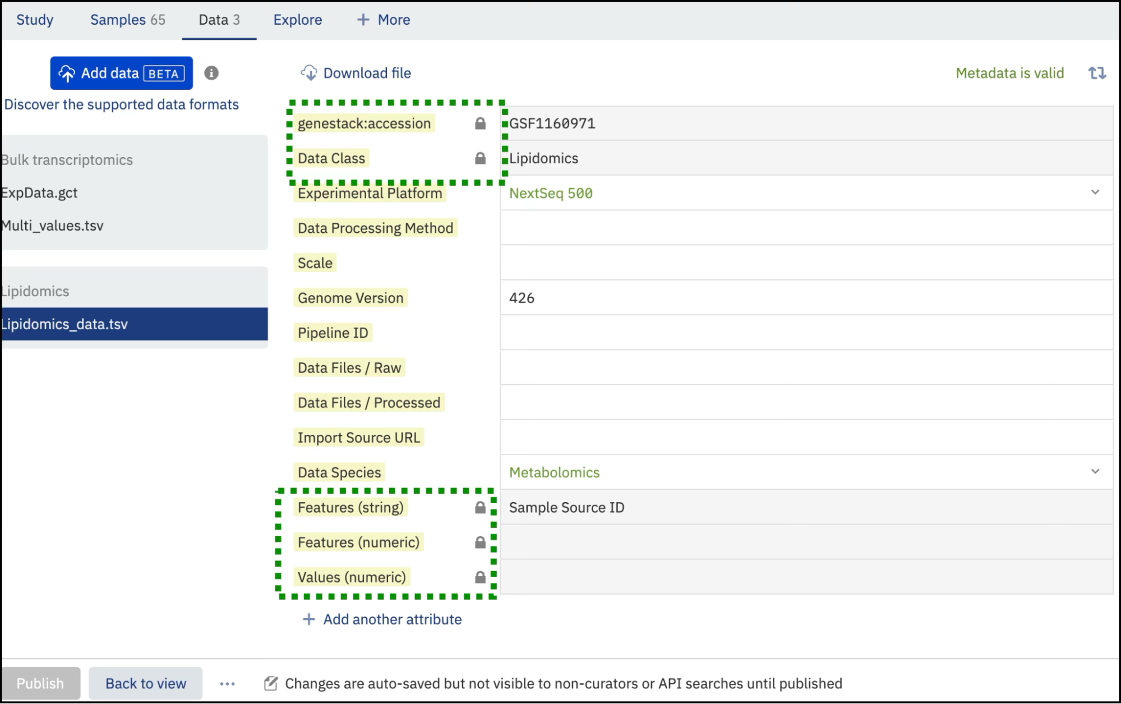Click Download file
The image size is (1121, 704).
[356, 73]
